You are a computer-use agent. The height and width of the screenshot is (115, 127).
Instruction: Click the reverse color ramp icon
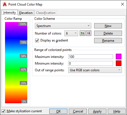[89, 33]
